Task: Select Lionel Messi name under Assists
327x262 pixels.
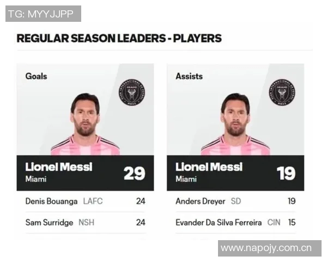Action: tap(210, 167)
